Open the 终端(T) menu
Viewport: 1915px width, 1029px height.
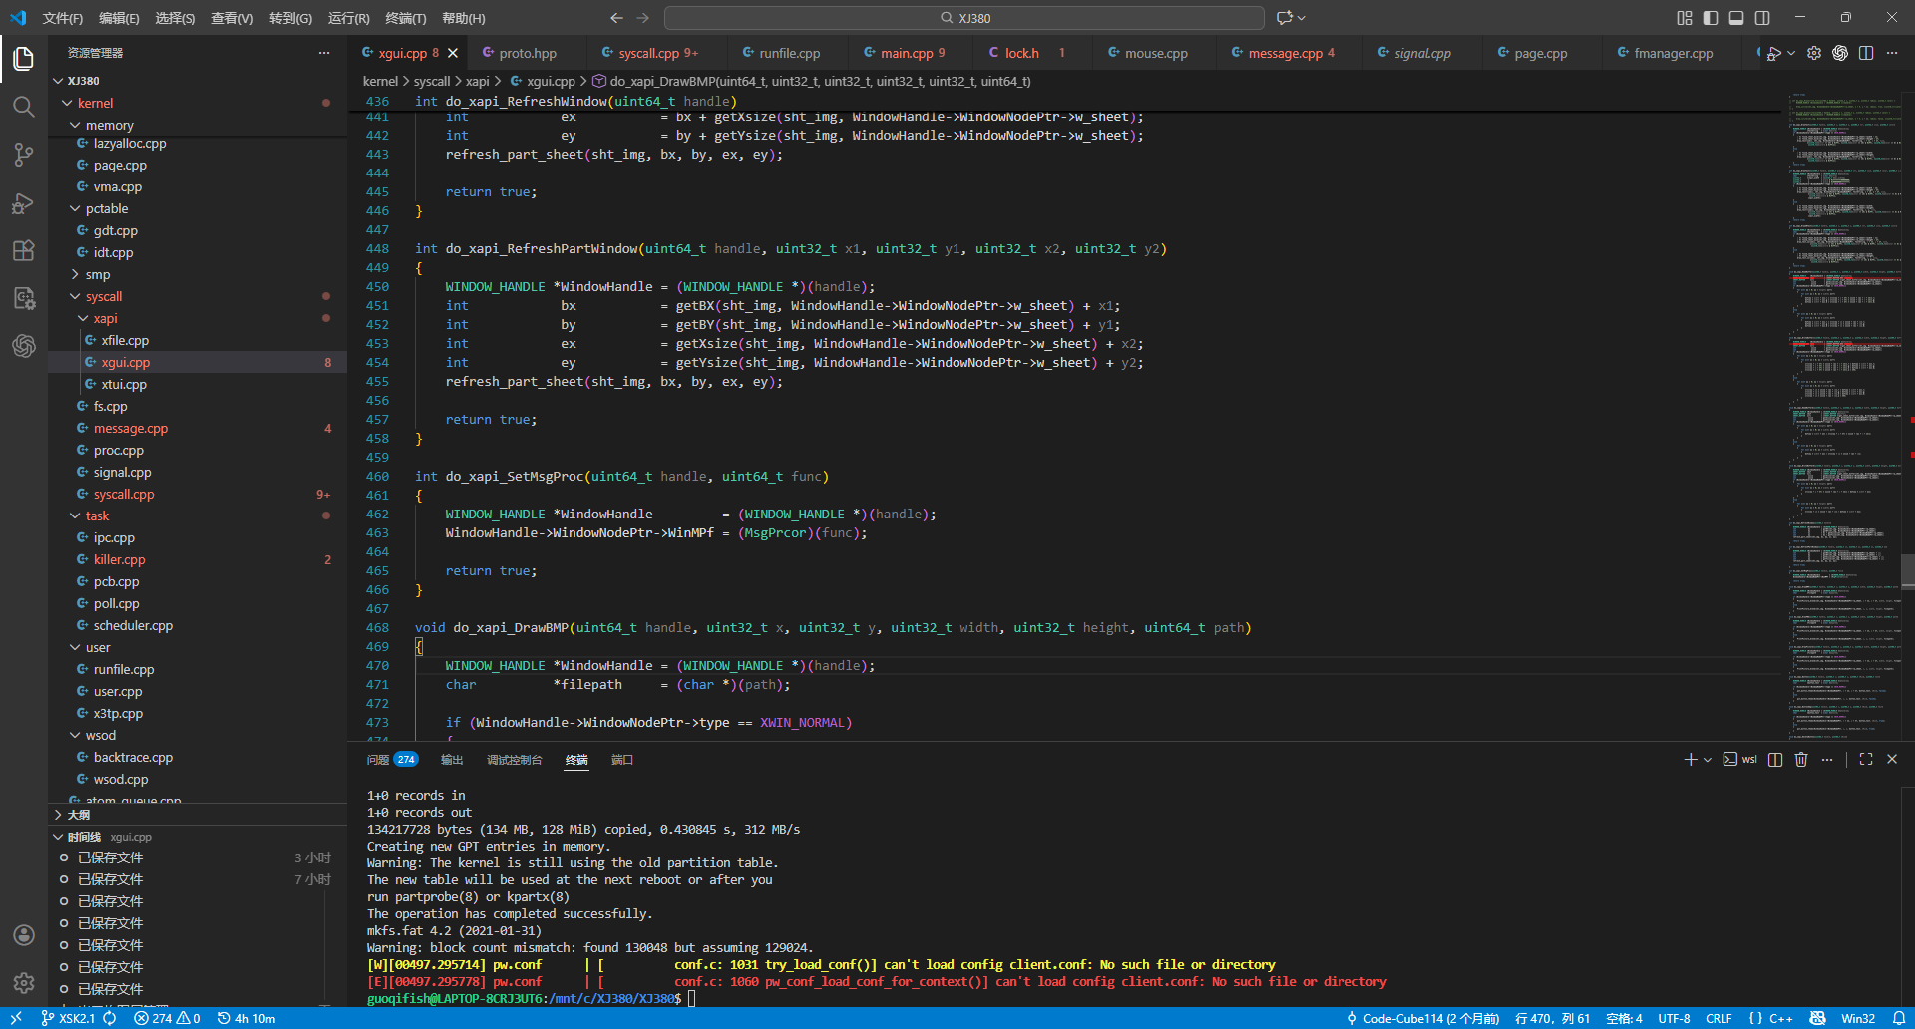tap(405, 18)
